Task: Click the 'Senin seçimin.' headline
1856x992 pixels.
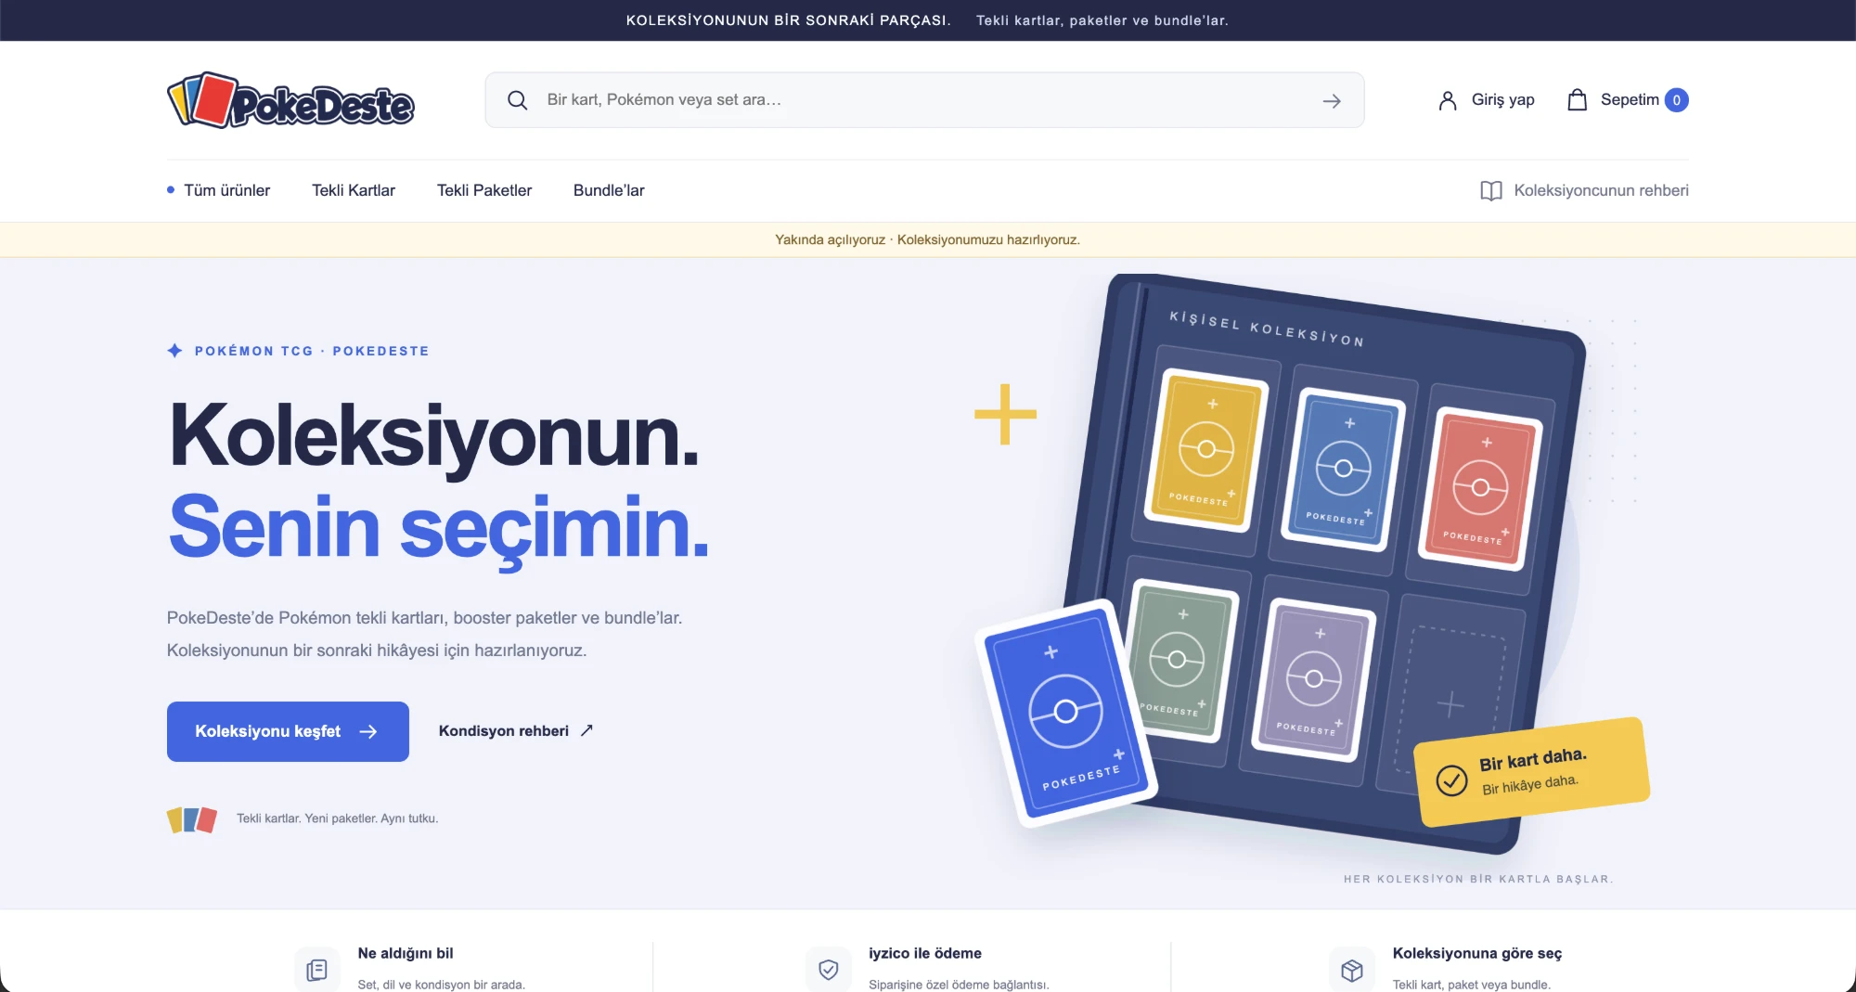Action: coord(439,527)
